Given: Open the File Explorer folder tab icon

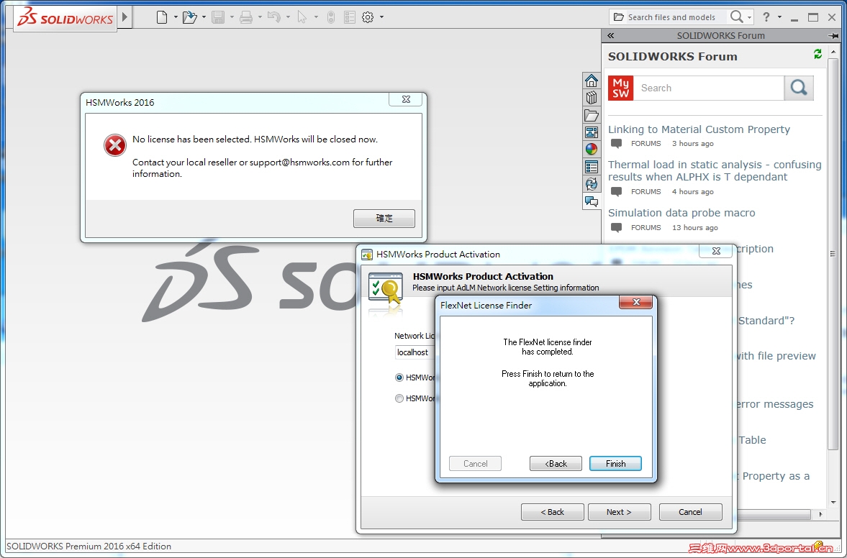Looking at the screenshot, I should click(592, 115).
